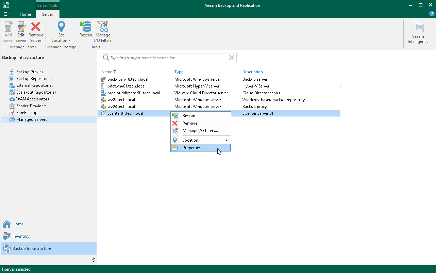Open the Home view in bottom navigation
The image size is (436, 273).
pyautogui.click(x=18, y=224)
